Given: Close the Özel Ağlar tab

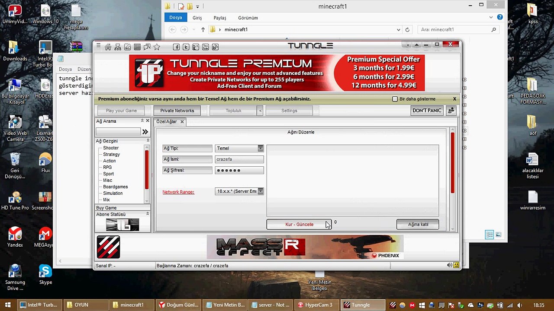Looking at the screenshot, I should pyautogui.click(x=182, y=122).
